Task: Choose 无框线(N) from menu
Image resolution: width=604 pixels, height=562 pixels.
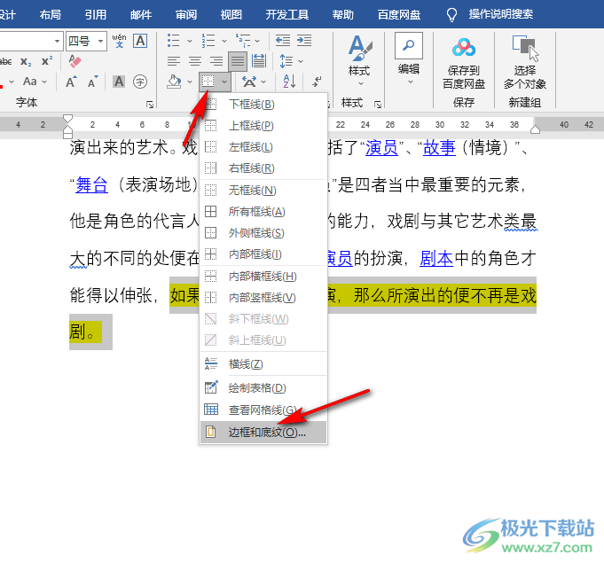Action: pos(263,191)
